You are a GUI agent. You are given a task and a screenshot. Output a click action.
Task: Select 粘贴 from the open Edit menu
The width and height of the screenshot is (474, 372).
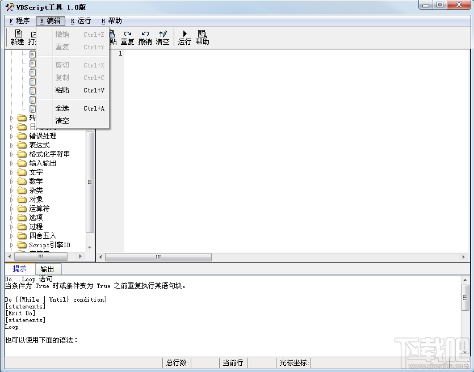[x=62, y=90]
